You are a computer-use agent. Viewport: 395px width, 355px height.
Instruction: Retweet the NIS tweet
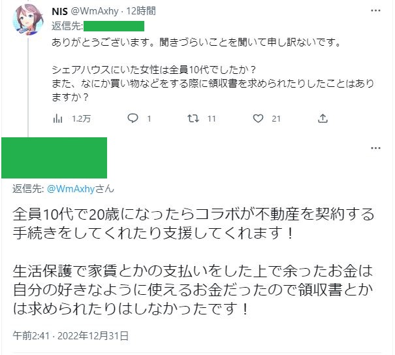(192, 118)
